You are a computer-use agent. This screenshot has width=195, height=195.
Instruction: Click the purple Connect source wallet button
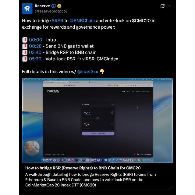tap(98, 133)
